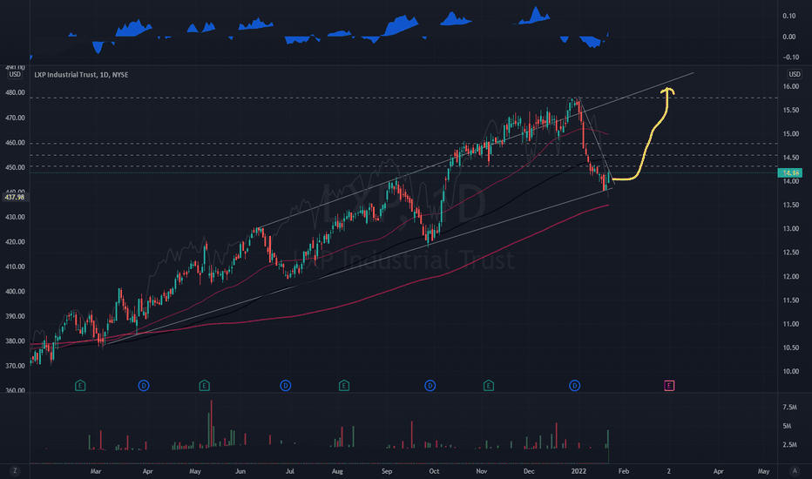812x479 pixels.
Task: Select the earnings E marker near Aug
Action: tap(344, 385)
